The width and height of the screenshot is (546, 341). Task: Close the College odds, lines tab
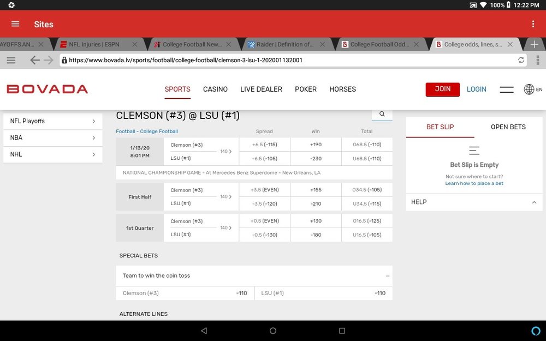510,45
